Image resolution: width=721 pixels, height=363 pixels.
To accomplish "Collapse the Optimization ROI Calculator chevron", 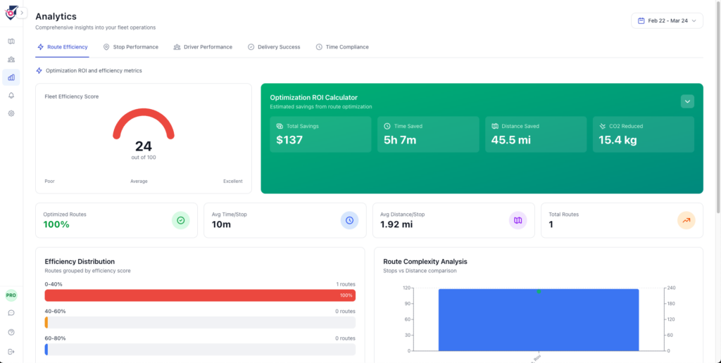I will (687, 101).
